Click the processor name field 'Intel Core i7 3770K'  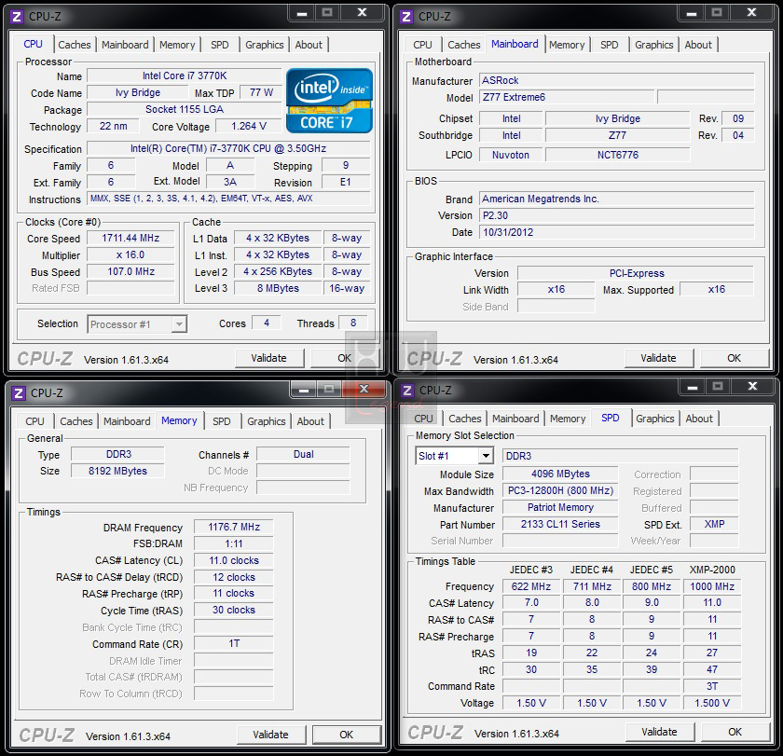click(185, 76)
